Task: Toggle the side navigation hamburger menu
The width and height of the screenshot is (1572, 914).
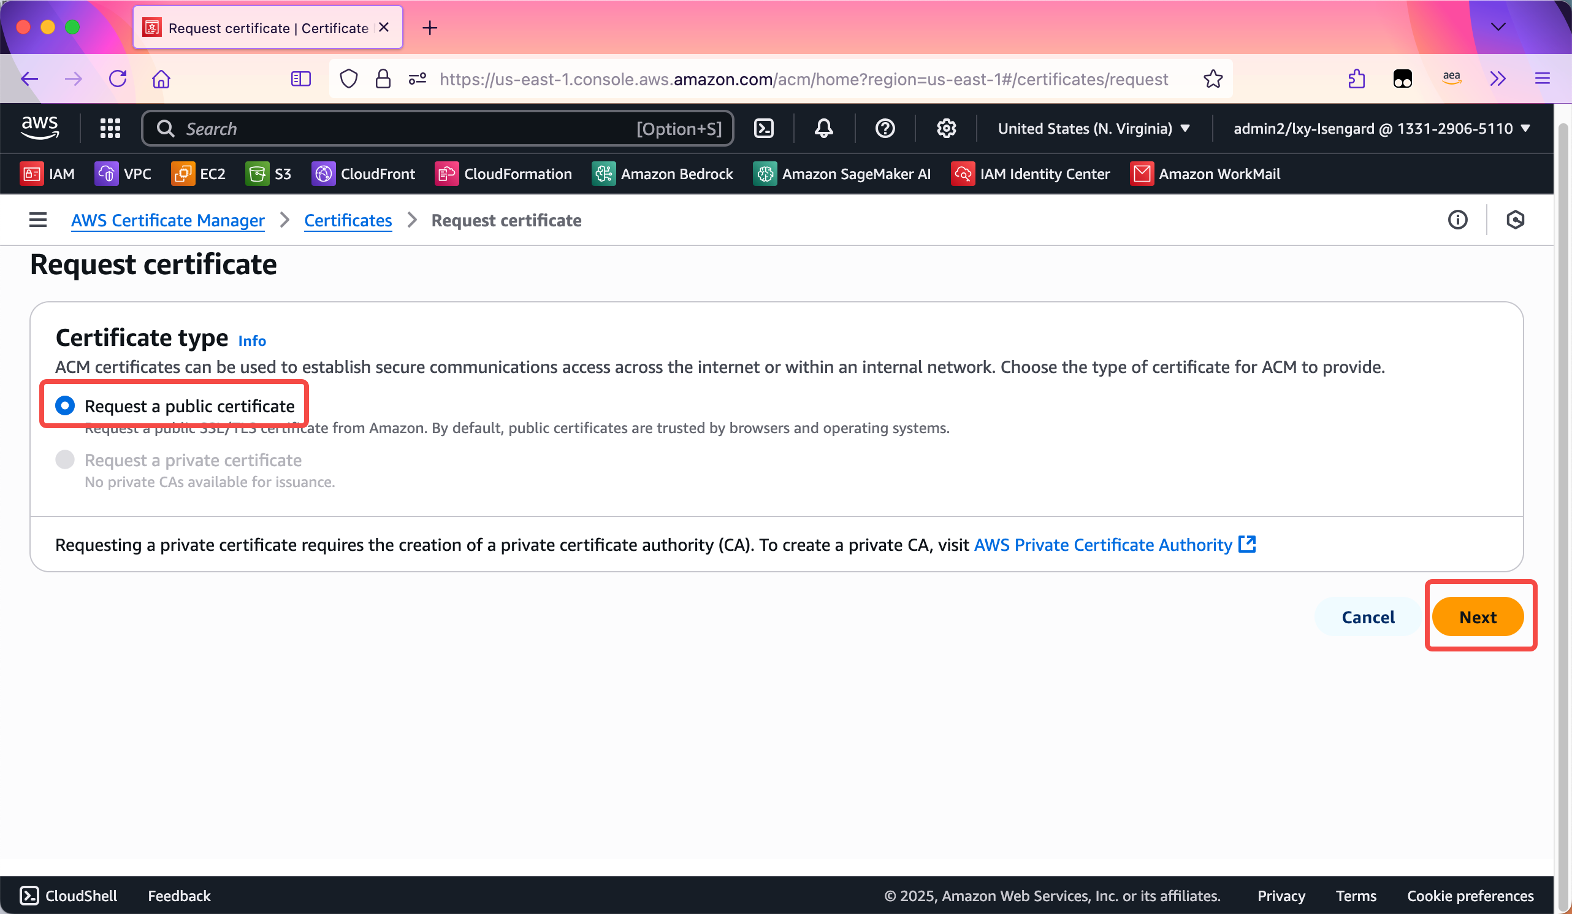Action: click(38, 220)
